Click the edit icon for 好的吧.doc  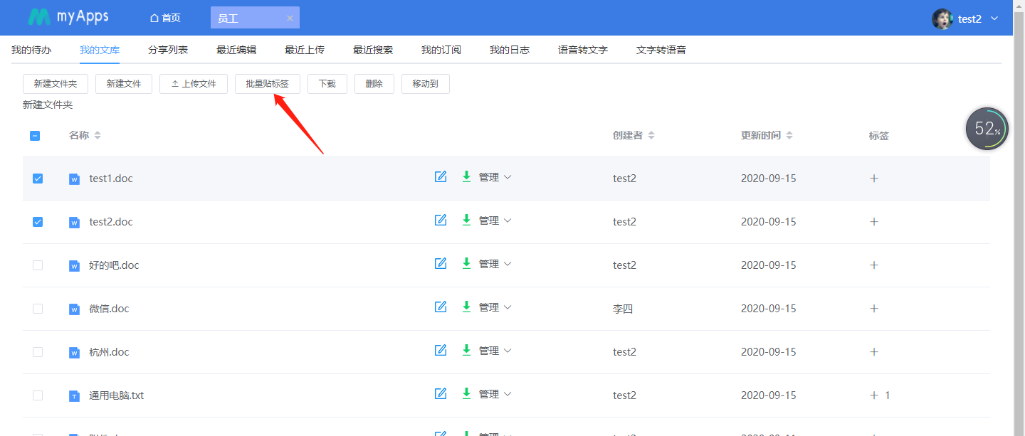click(441, 263)
